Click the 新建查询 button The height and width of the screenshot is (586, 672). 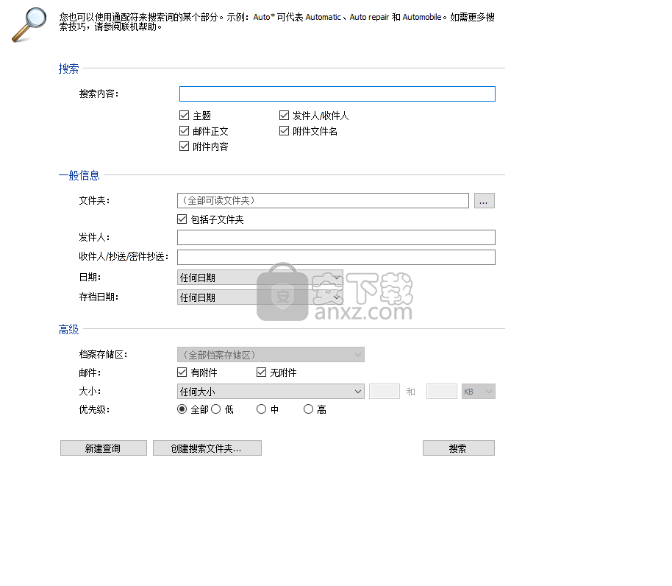tap(103, 448)
